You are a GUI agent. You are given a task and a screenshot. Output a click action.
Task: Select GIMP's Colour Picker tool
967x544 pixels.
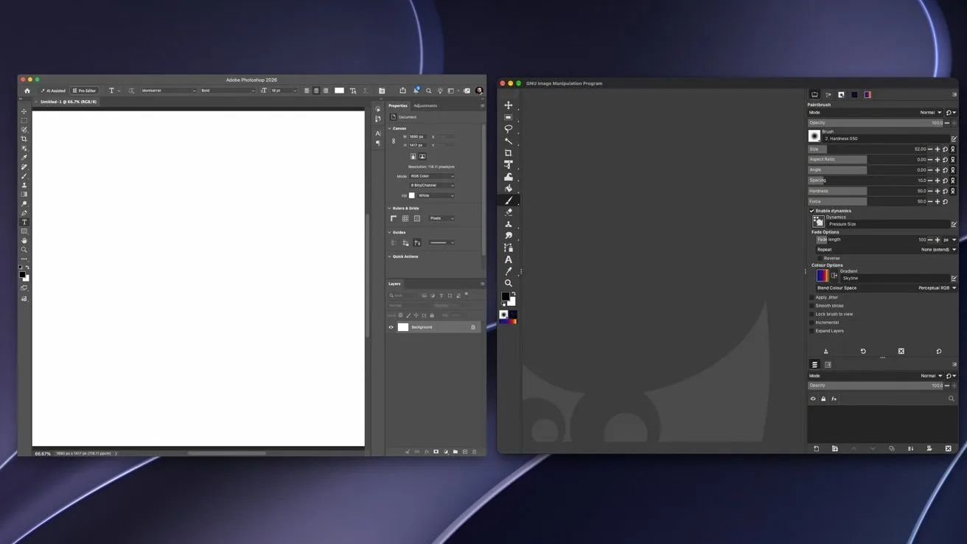point(509,271)
